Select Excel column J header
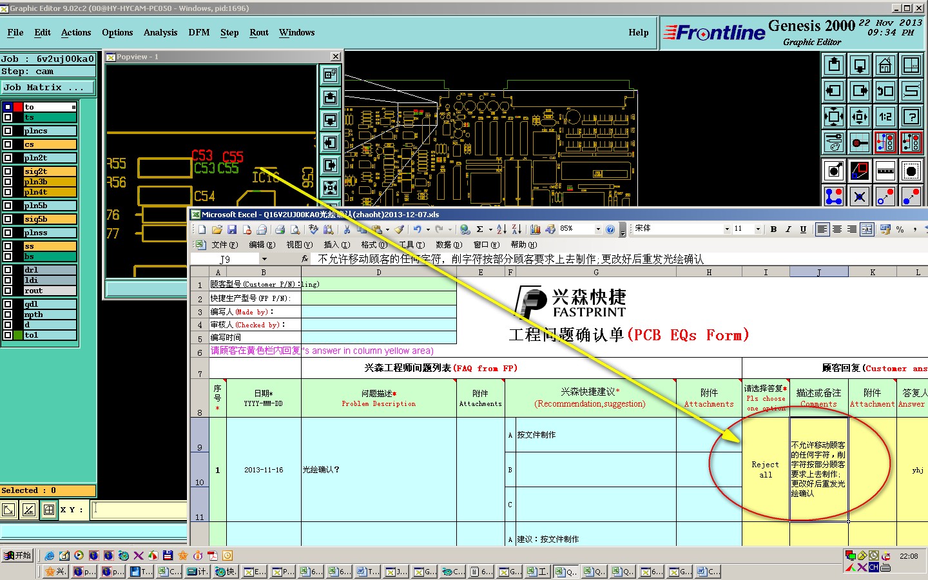 point(818,272)
